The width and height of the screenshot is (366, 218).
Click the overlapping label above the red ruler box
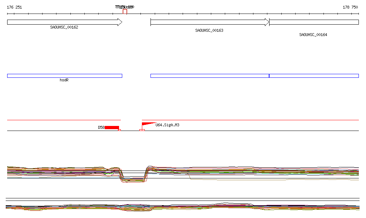coord(125,7)
